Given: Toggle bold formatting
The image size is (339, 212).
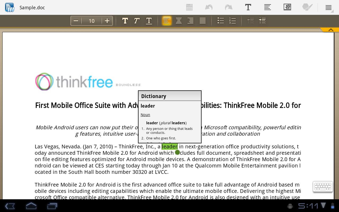Looking at the screenshot, I should [125, 21].
